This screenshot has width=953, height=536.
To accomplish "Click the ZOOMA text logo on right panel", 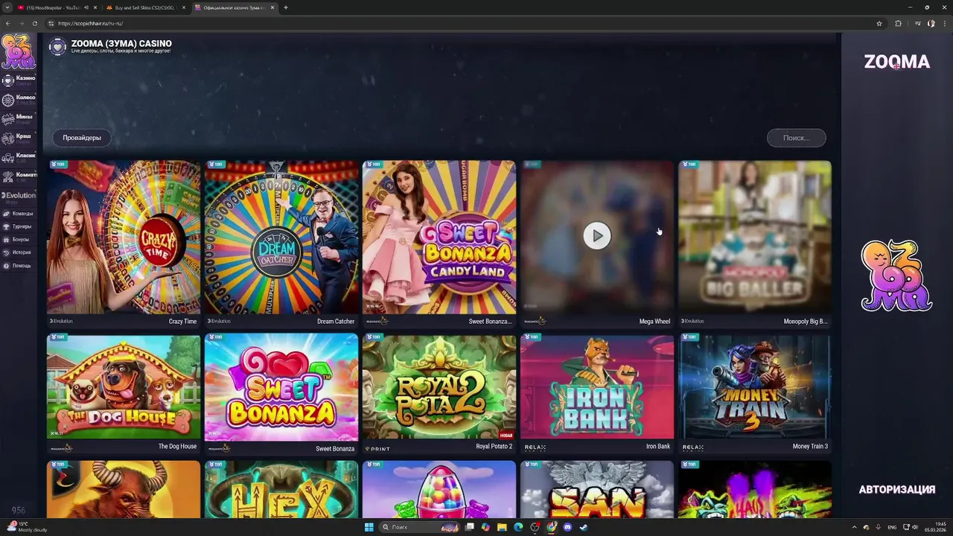I will pos(896,63).
